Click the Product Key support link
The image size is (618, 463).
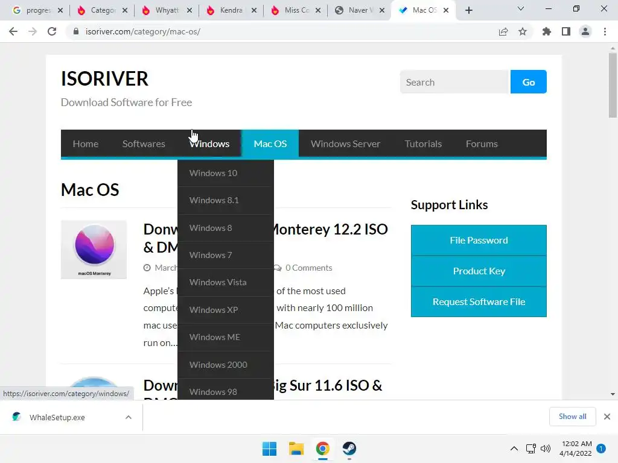[x=479, y=271]
